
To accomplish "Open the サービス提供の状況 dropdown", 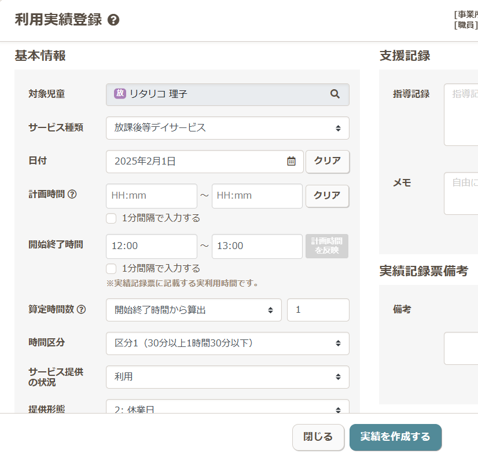I will pyautogui.click(x=227, y=377).
